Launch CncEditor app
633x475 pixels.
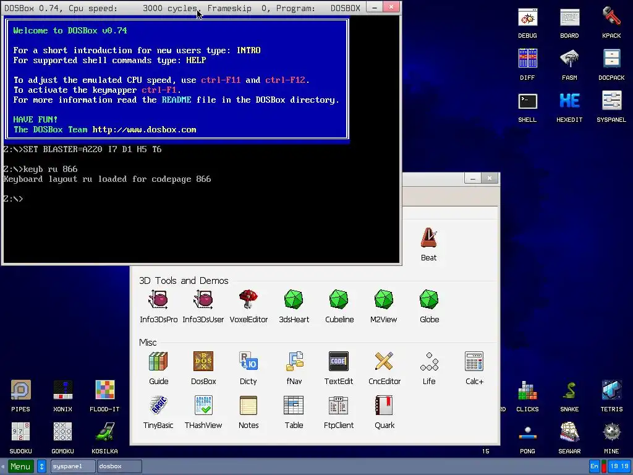(384, 368)
